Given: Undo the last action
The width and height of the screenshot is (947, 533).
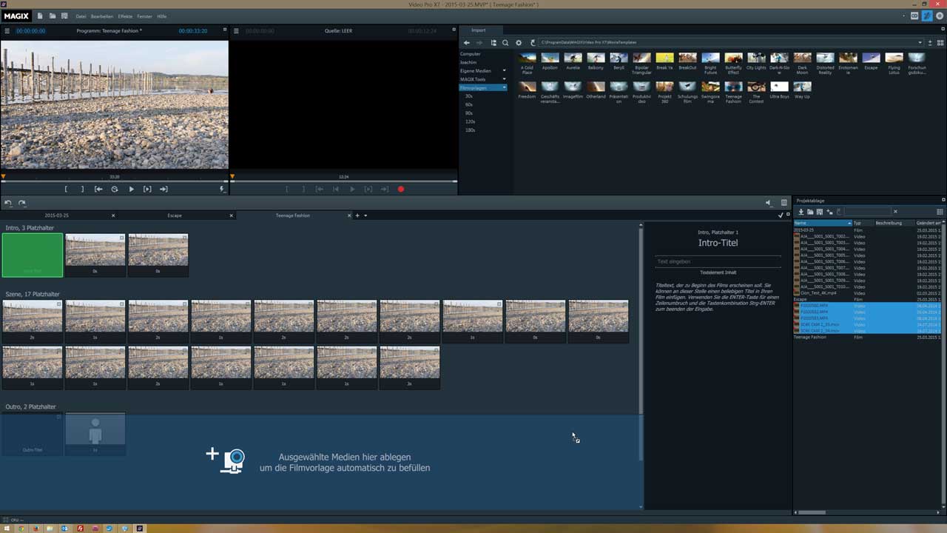Looking at the screenshot, I should click(8, 203).
